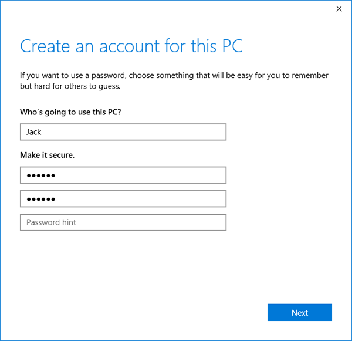Focus the username field containing Jack
This screenshot has width=352, height=341.
coord(123,132)
